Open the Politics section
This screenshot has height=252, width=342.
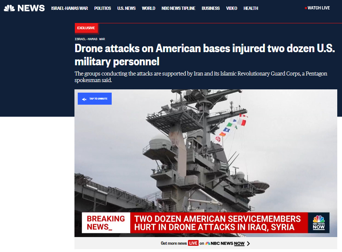pos(103,8)
